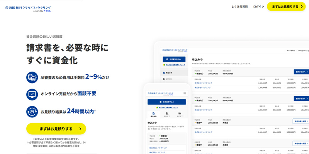Click the logo in mobile mockup header

pyautogui.click(x=160, y=94)
